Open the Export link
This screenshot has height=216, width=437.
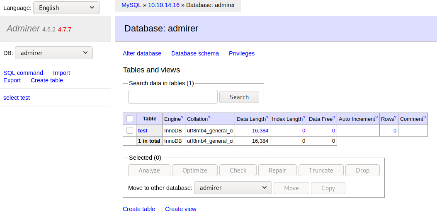12,80
